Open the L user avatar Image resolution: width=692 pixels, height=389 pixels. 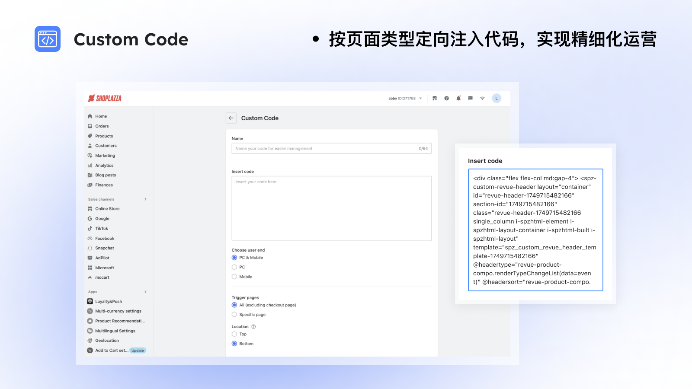pyautogui.click(x=497, y=99)
